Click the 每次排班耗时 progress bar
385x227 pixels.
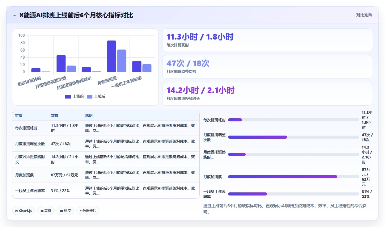(294, 120)
